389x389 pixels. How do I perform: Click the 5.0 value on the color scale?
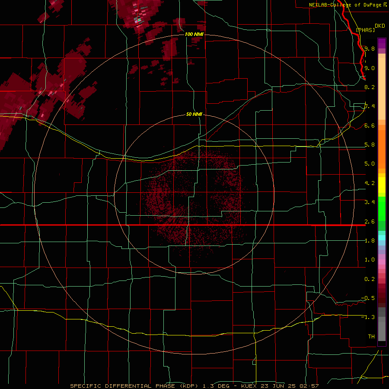370,164
